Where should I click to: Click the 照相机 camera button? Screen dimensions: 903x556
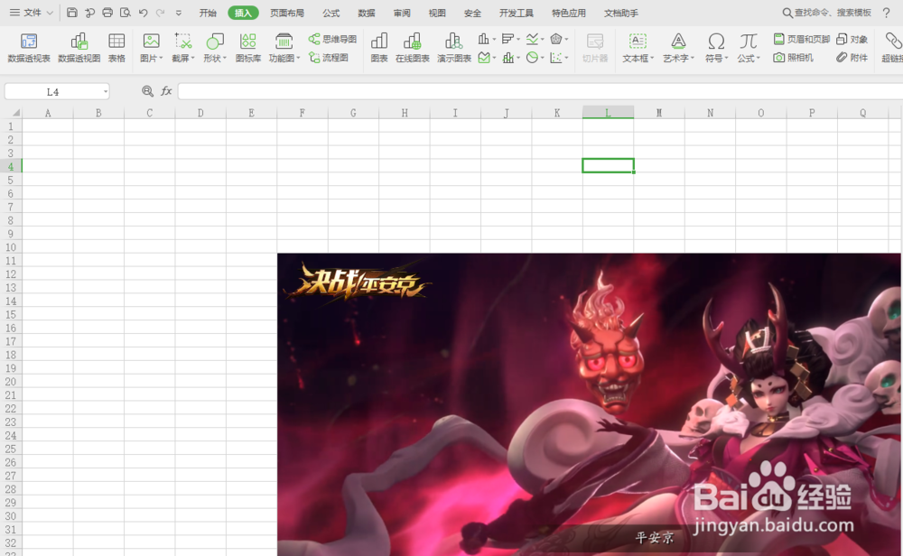click(x=793, y=58)
